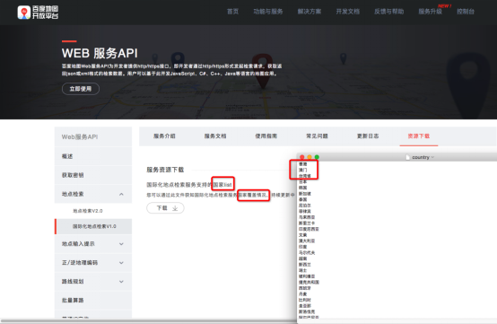
Task: Click 菲律宾 in the country list
Action: point(305,211)
